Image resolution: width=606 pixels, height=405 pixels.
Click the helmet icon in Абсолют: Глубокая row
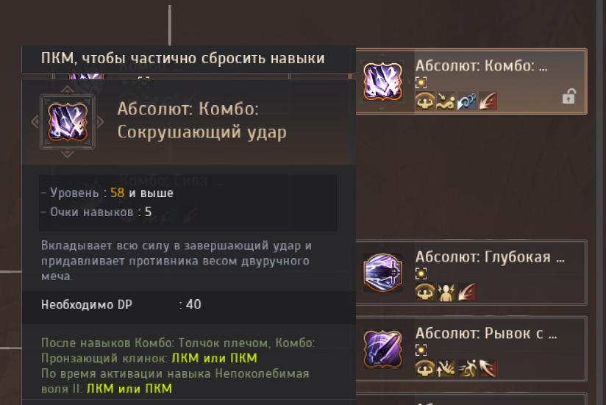click(425, 293)
